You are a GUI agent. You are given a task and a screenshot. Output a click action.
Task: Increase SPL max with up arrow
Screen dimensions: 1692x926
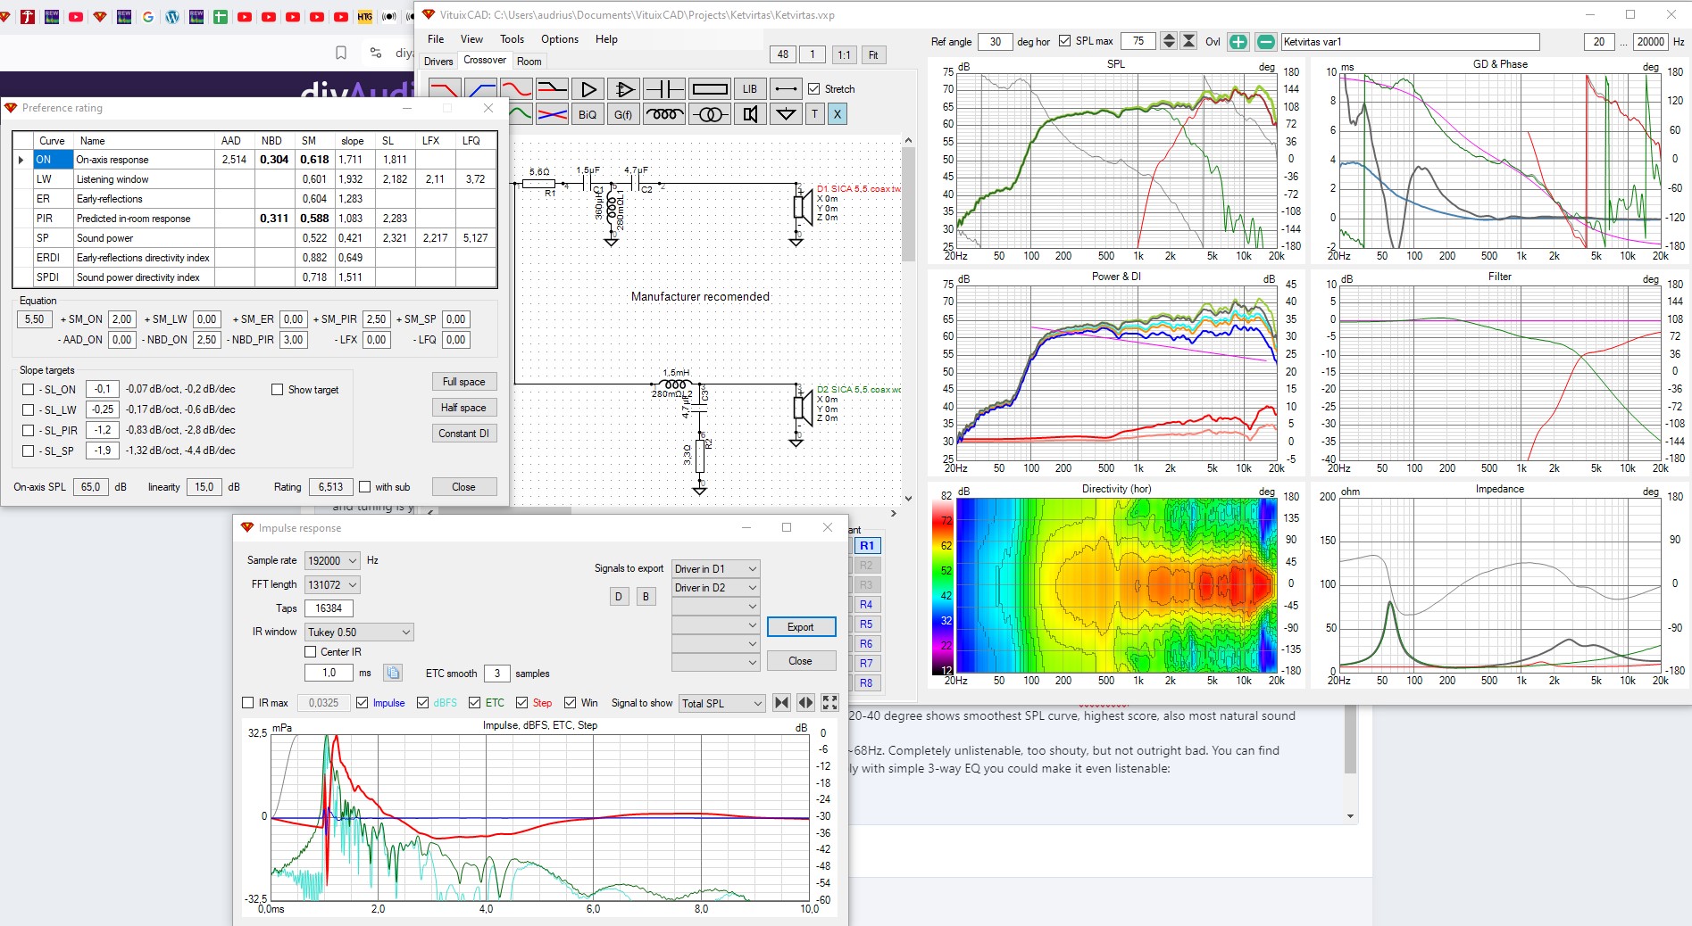(1168, 41)
